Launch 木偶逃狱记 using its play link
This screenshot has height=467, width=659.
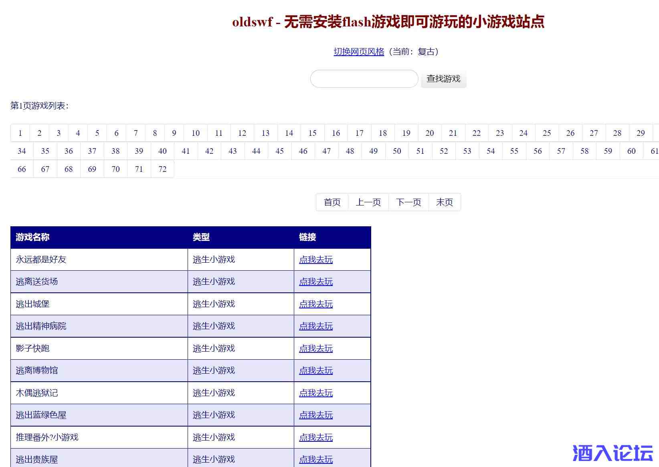click(316, 393)
